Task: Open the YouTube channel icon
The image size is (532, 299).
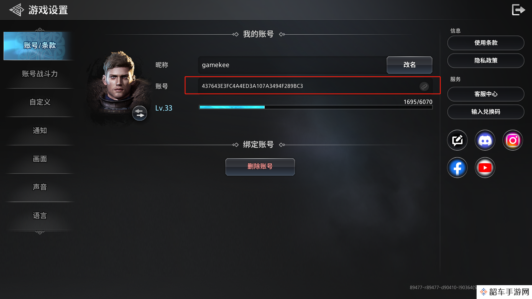Action: 485,168
